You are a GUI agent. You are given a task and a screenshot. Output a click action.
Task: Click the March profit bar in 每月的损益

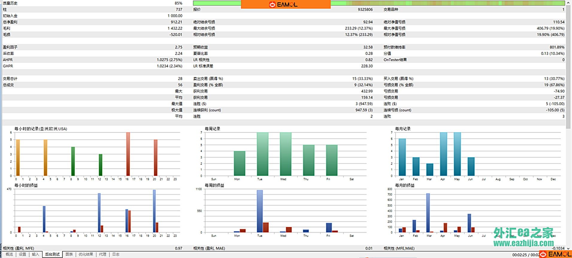coord(428,213)
